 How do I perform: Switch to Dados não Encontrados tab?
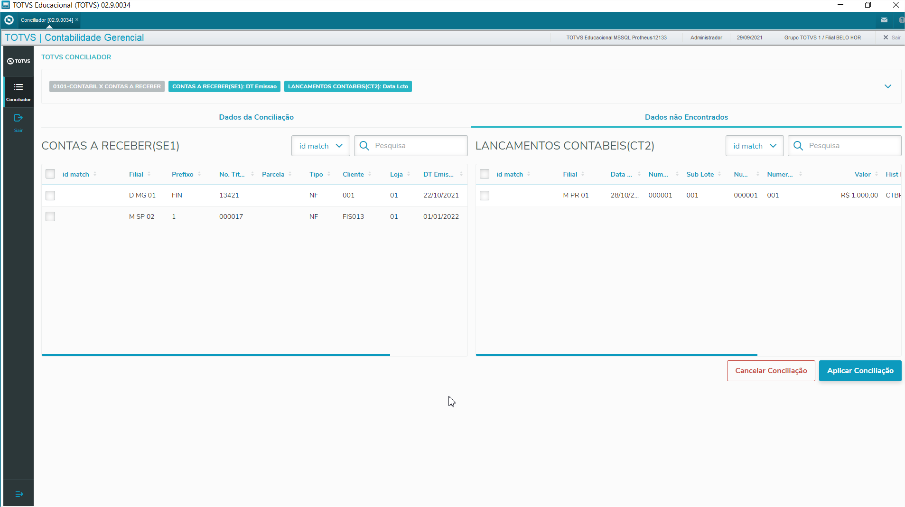686,117
